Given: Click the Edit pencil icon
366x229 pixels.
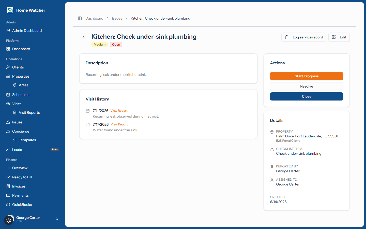Looking at the screenshot, I should [334, 37].
